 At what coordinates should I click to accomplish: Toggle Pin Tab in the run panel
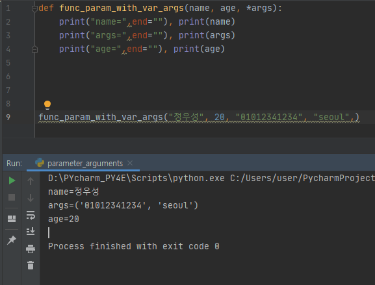(x=12, y=240)
